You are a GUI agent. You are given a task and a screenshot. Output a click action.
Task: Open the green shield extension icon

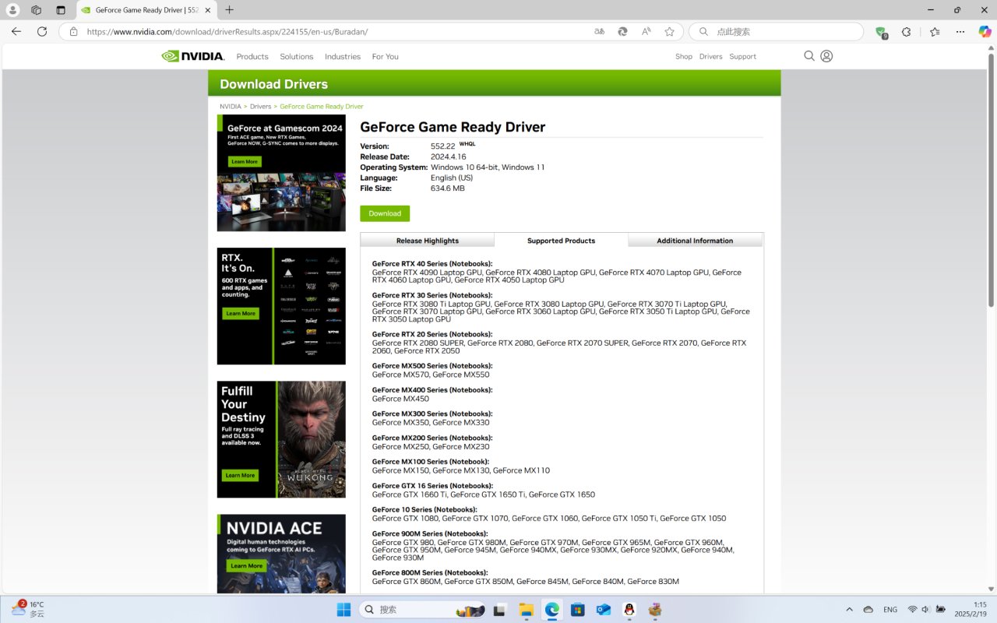pyautogui.click(x=881, y=33)
